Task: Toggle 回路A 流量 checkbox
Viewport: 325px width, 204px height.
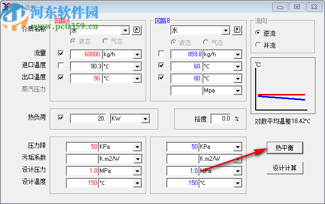Action: [x=61, y=53]
